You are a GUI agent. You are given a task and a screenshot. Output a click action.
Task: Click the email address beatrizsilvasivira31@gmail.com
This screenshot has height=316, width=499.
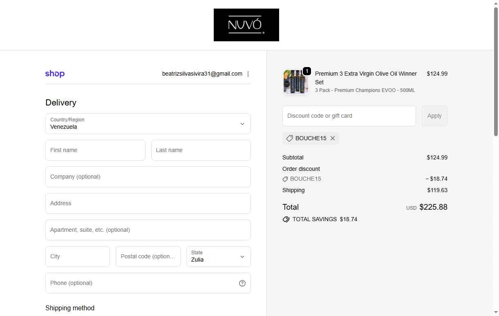click(202, 74)
